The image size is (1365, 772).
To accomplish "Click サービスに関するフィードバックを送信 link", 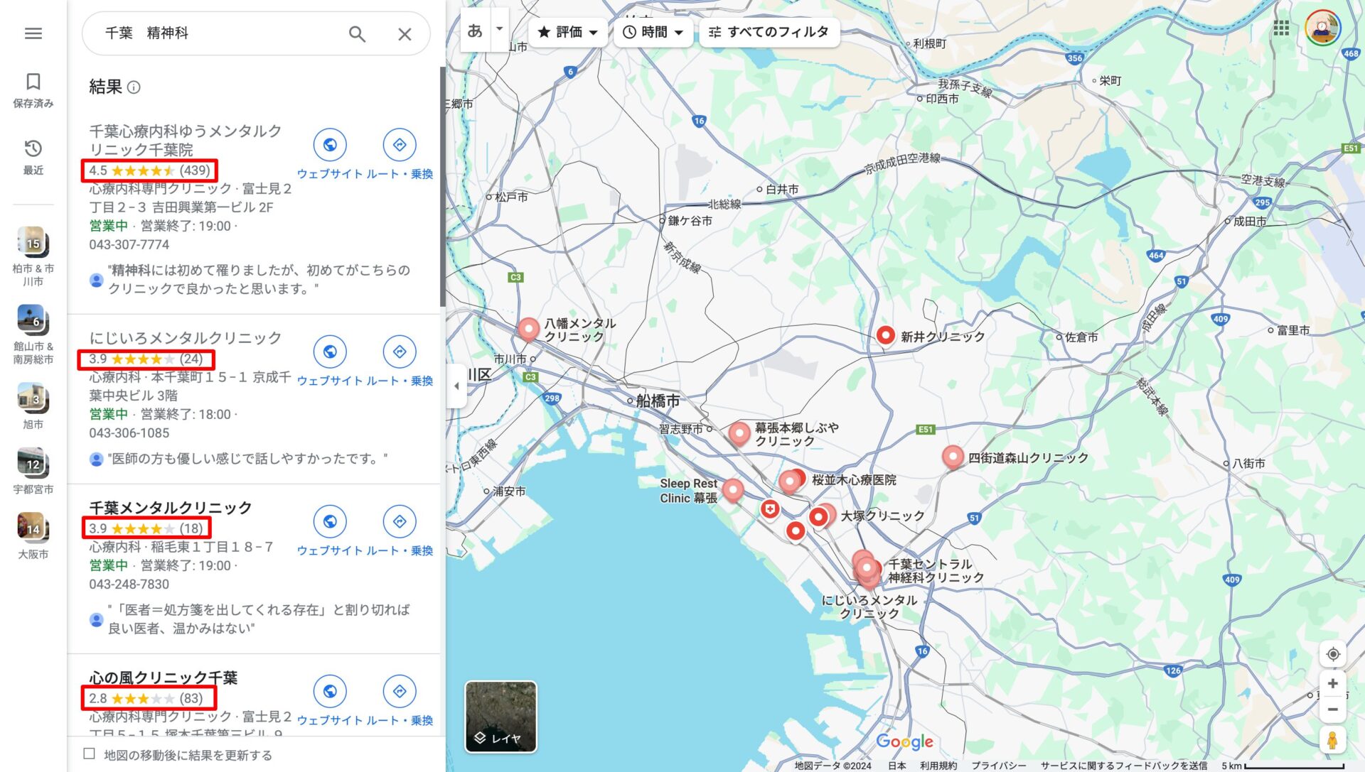I will 1123,766.
